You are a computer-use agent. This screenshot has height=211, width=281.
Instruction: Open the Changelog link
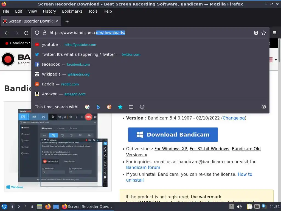pos(234,118)
